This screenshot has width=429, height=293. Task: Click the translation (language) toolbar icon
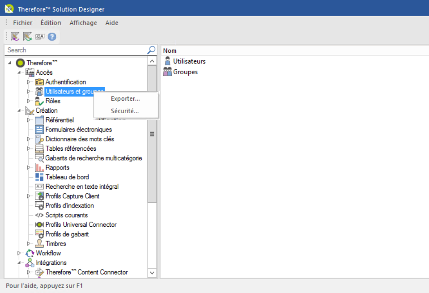[x=39, y=37]
